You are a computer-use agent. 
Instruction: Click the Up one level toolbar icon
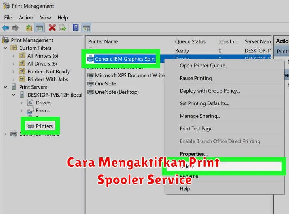[x=29, y=28]
